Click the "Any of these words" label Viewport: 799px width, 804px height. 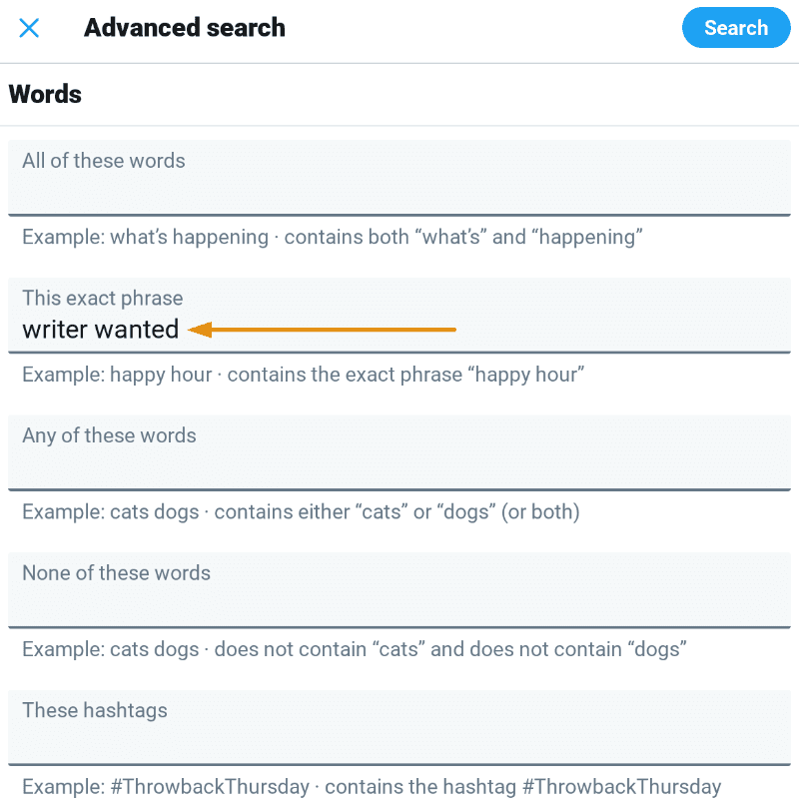(x=109, y=435)
